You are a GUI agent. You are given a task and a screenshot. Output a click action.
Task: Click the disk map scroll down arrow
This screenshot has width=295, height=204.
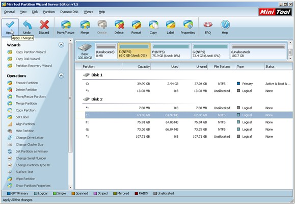coord(290,59)
